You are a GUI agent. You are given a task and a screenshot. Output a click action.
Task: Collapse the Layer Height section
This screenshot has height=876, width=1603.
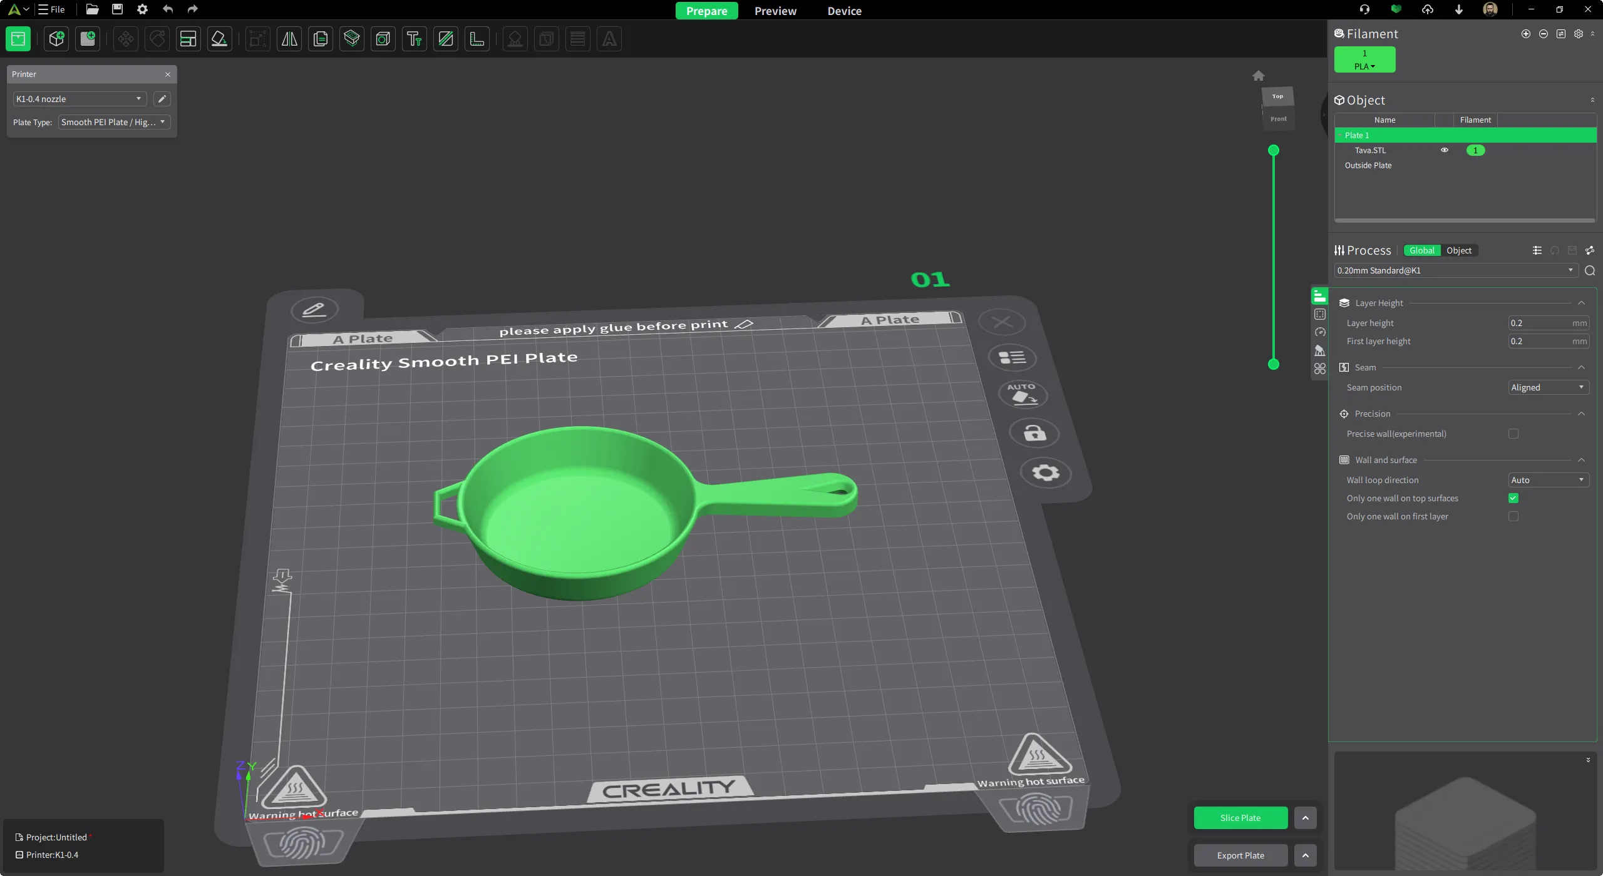[1581, 302]
